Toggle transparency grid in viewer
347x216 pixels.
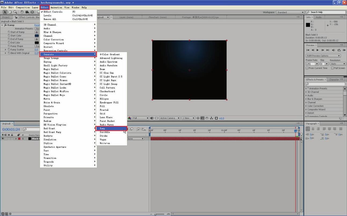point(157,118)
